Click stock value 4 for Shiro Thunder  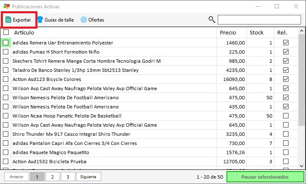(271, 134)
